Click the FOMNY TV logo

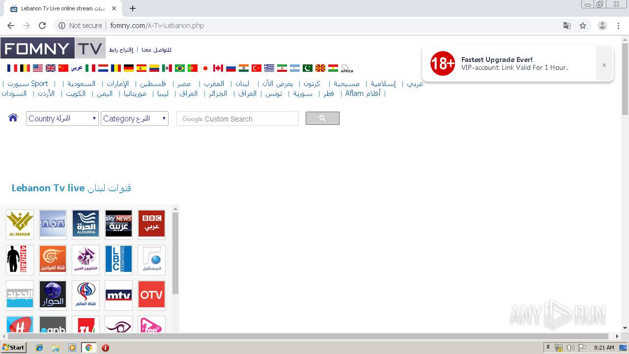[53, 48]
